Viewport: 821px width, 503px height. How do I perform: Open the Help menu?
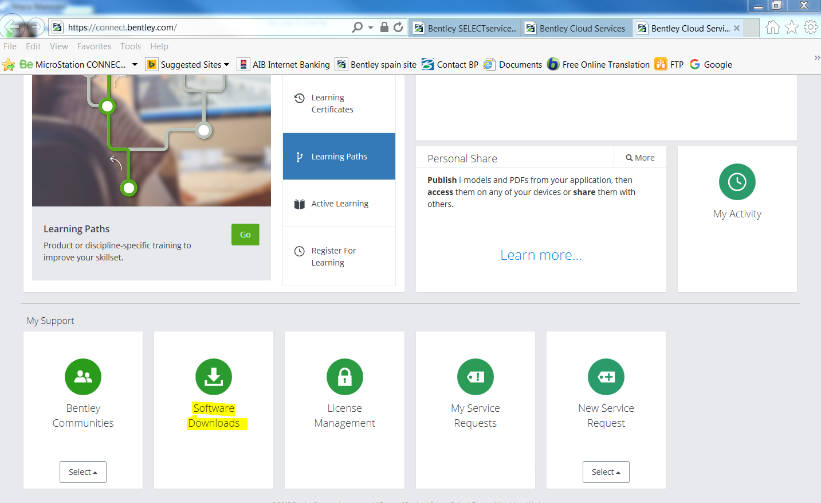point(159,46)
